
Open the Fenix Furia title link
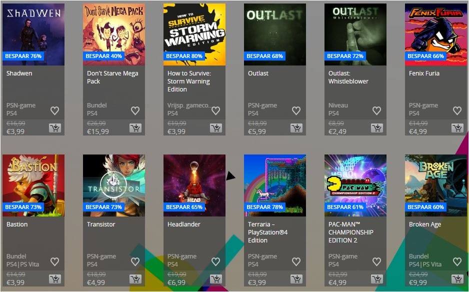(424, 73)
